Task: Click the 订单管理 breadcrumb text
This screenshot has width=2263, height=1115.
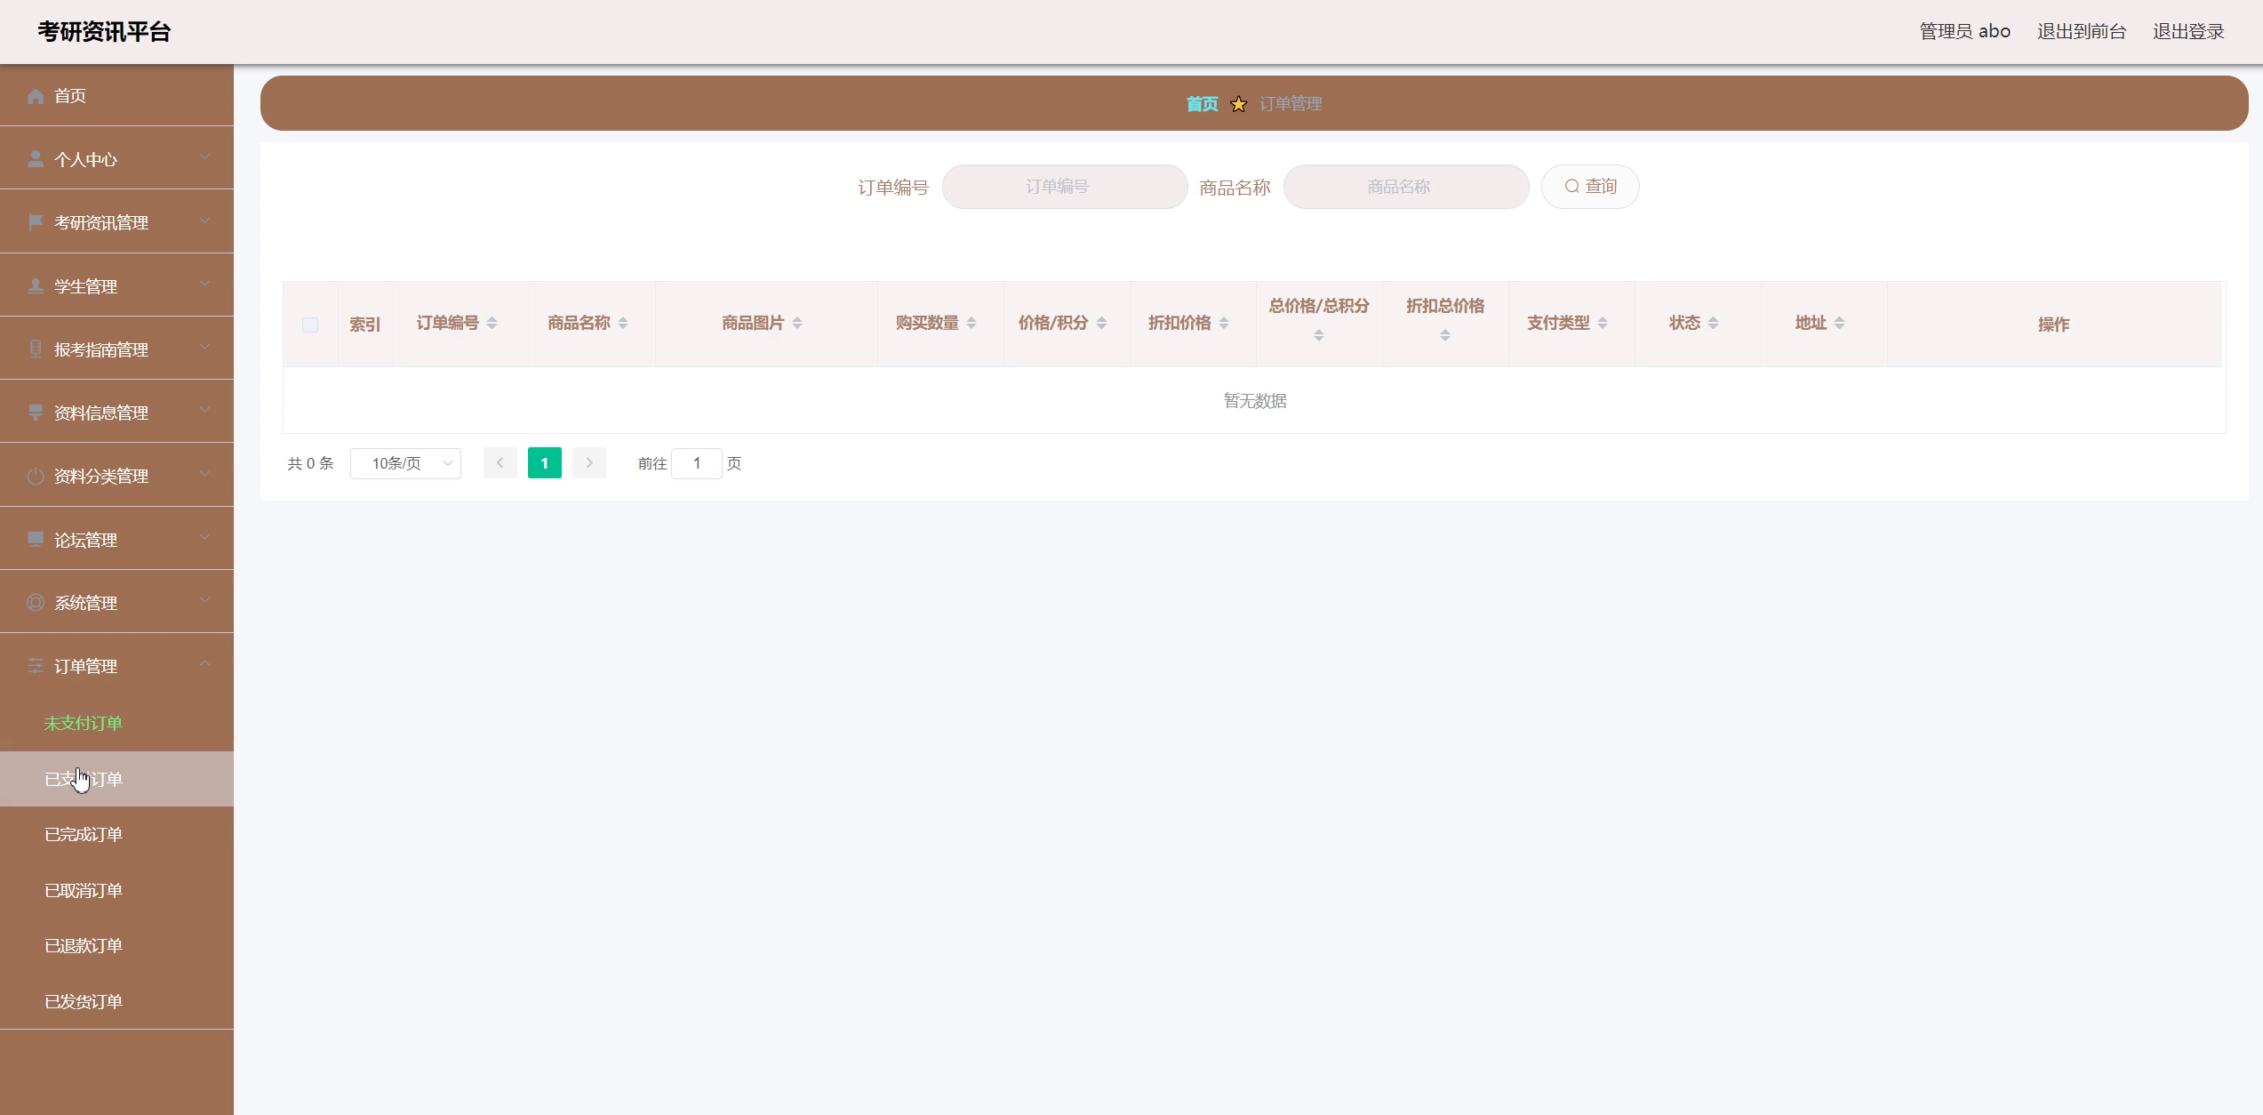Action: click(1291, 104)
